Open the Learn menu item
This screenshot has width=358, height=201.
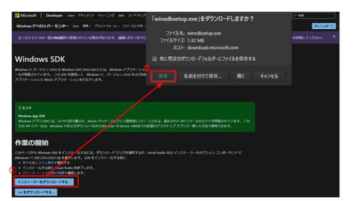[x=71, y=15]
